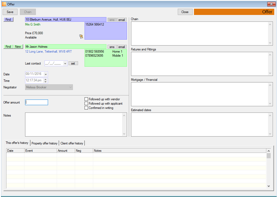Screen dimensions: 277x197
Task: Click history table scroll up arrow
Action: pyautogui.click(x=269, y=151)
